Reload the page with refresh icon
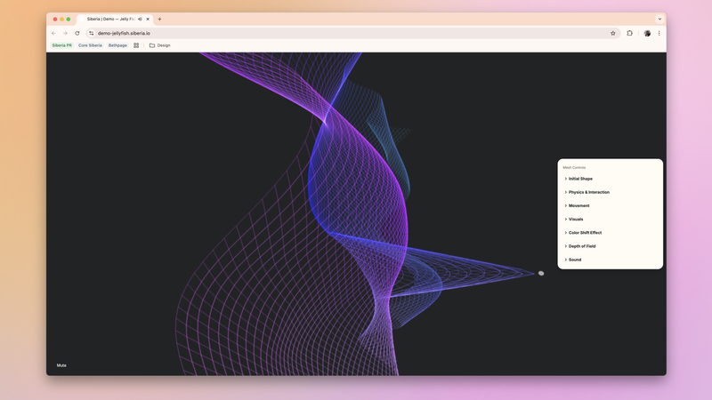 coord(77,33)
